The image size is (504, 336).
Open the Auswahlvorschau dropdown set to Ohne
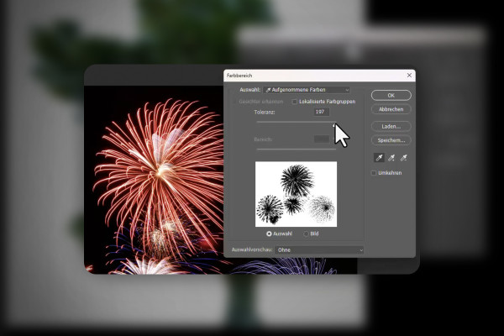coord(319,249)
